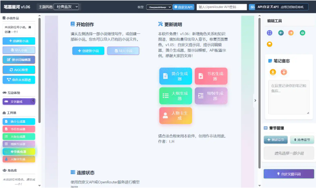Viewport: 316px width, 188px height.
Task: Click the 笔墨星河 v1.06 title
Action: pyautogui.click(x=17, y=7)
